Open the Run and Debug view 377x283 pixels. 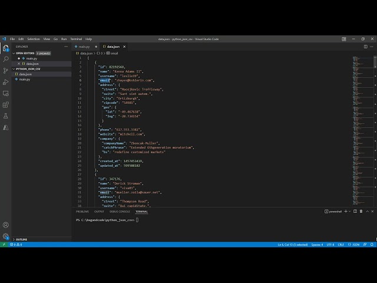[x=5, y=82]
